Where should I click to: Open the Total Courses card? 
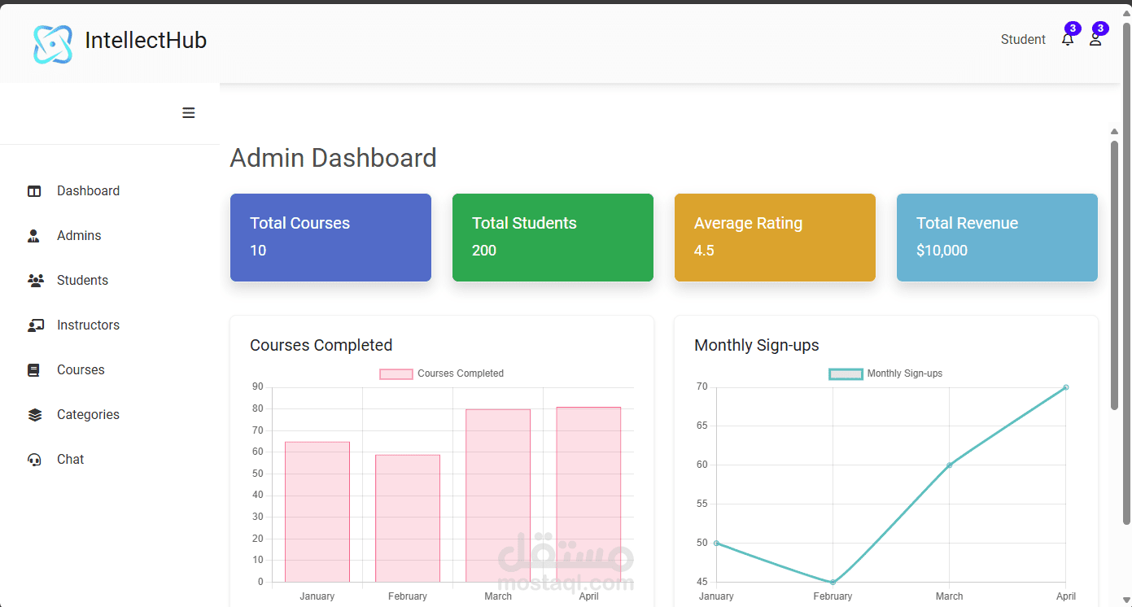click(x=330, y=238)
